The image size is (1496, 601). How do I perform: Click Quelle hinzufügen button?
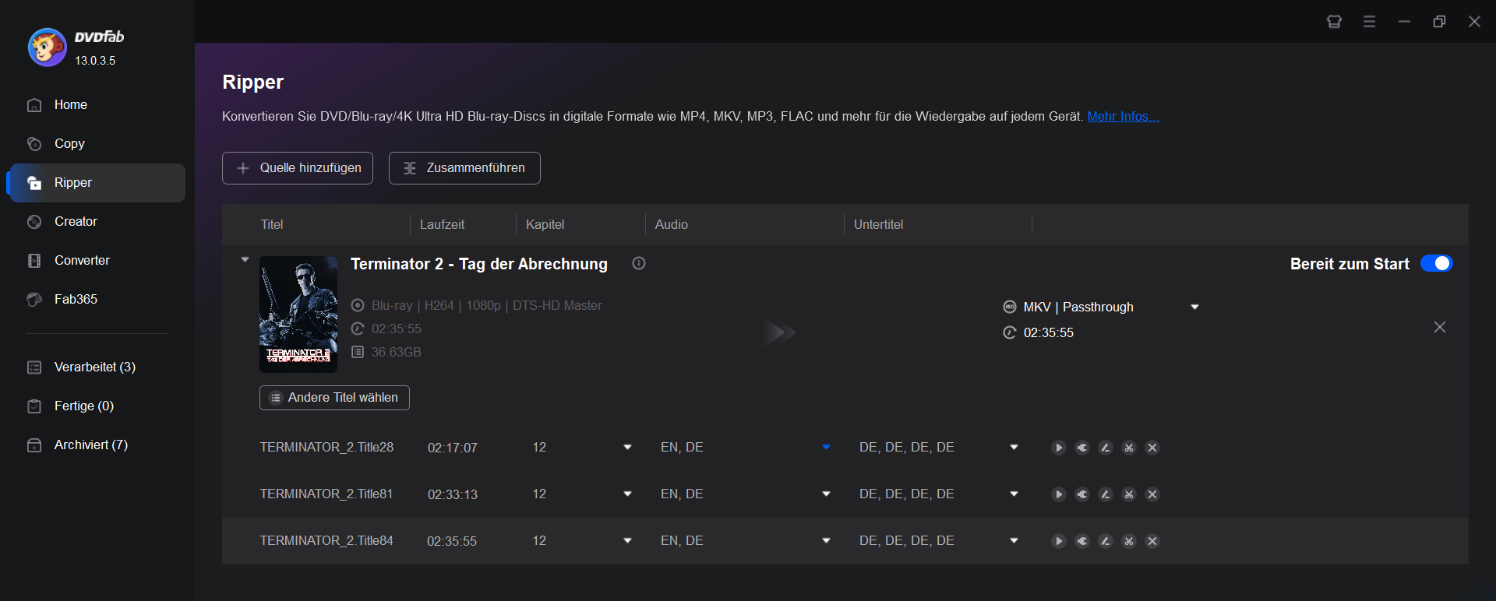298,168
